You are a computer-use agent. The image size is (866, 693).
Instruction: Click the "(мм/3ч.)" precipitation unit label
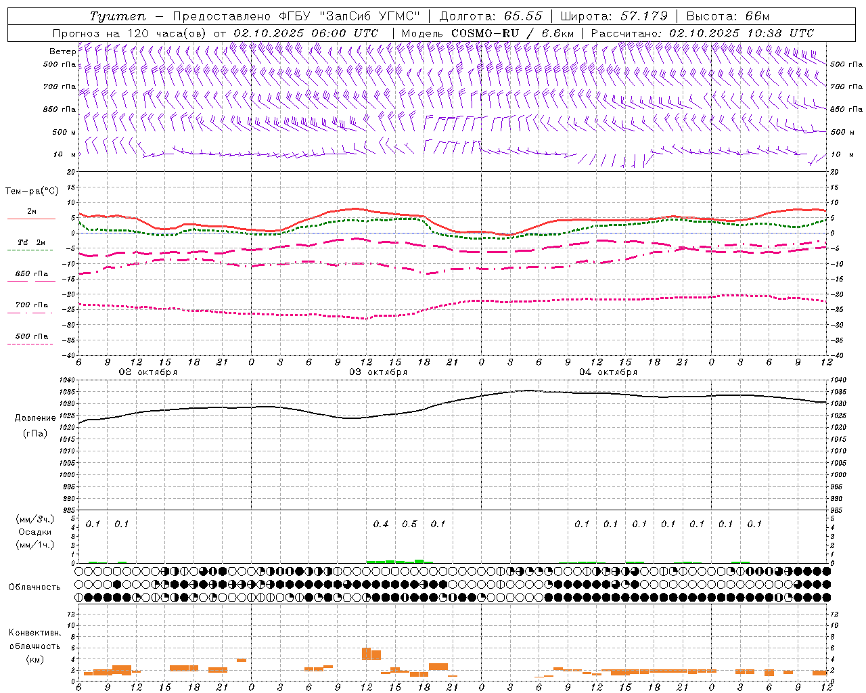(x=35, y=519)
